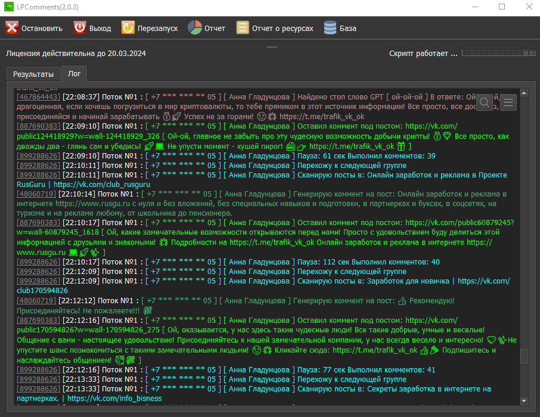Click the vertical scrollbar up arrow

coord(524,93)
